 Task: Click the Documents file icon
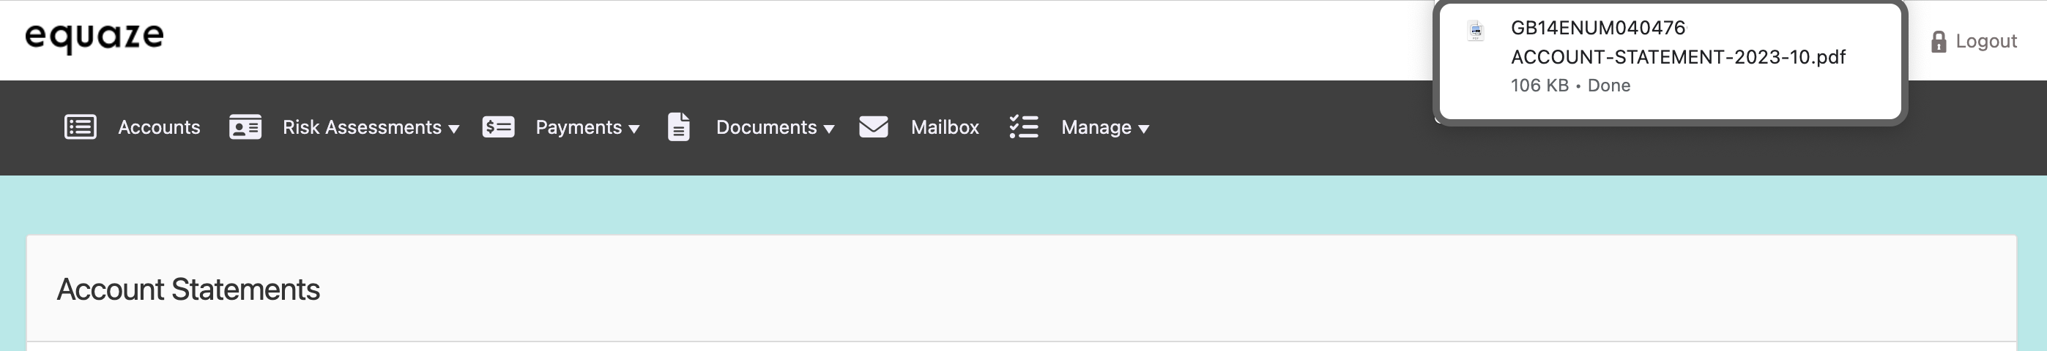(x=679, y=127)
